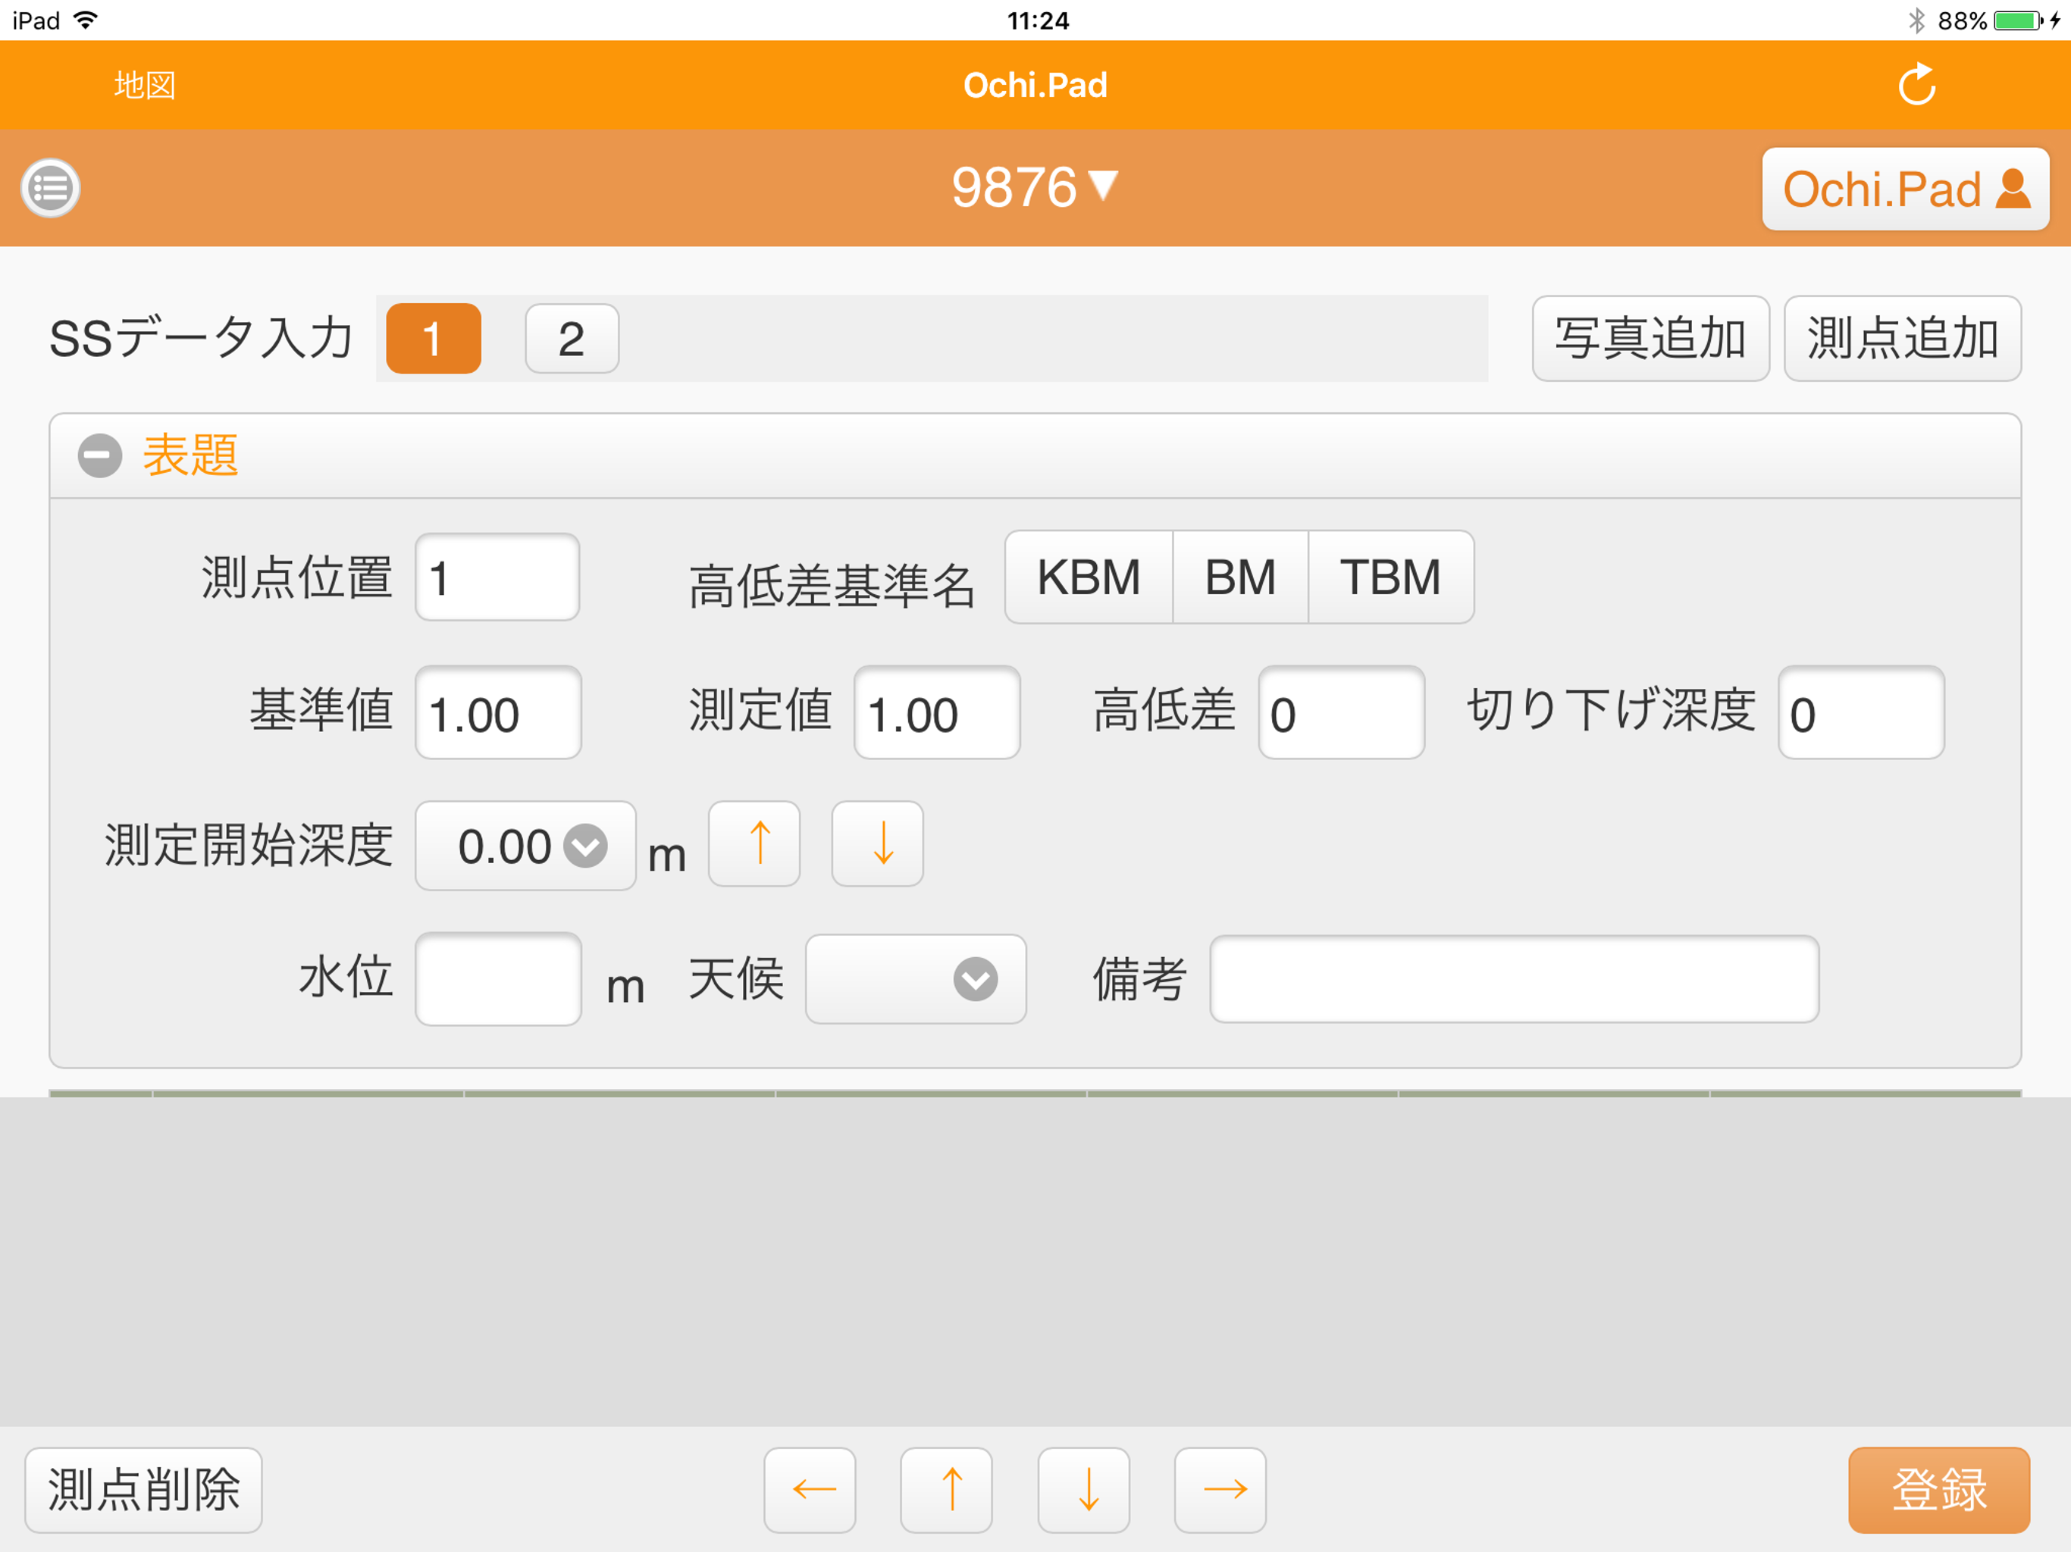Go back to 地図 map view
This screenshot has width=2071, height=1552.
click(x=145, y=85)
